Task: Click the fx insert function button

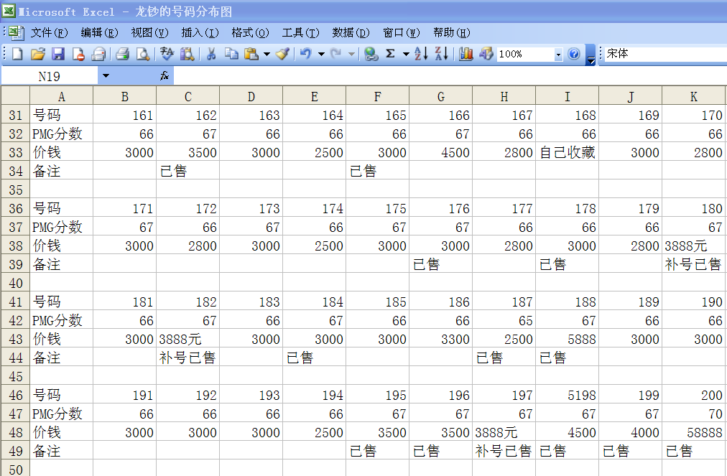Action: pyautogui.click(x=164, y=75)
